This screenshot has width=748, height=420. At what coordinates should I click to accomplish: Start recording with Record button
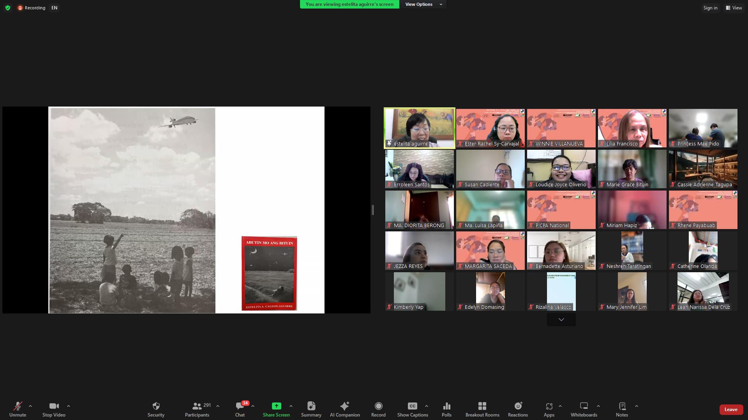point(378,409)
